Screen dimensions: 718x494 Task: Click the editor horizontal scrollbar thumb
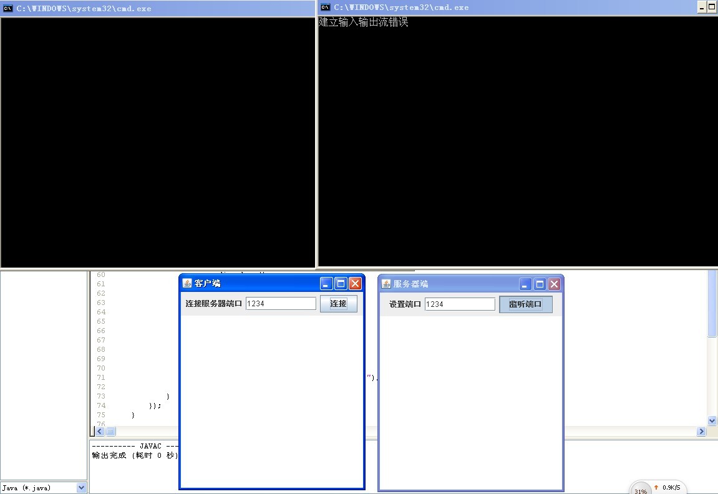coord(110,431)
